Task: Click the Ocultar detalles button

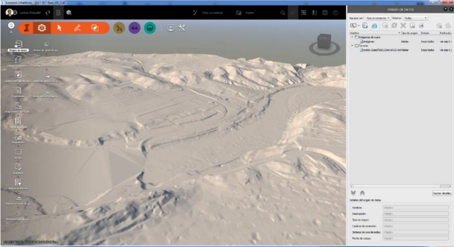Action: click(x=441, y=193)
